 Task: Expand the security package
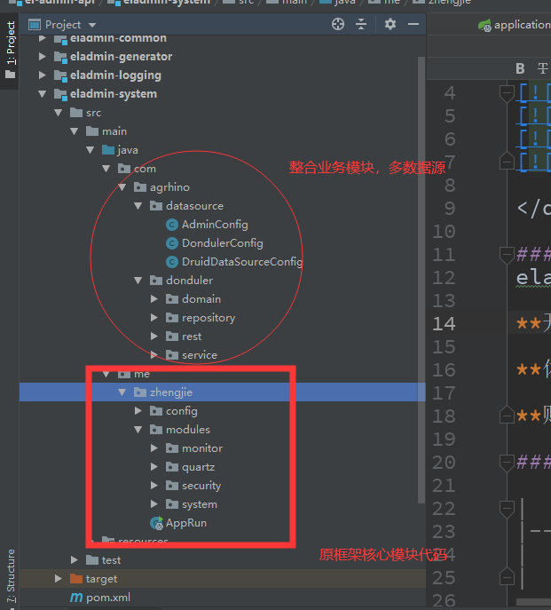154,486
